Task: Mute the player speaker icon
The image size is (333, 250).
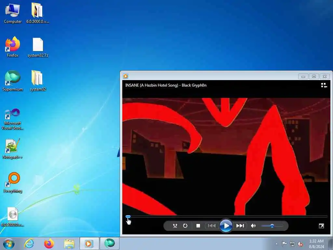Action: [253, 226]
